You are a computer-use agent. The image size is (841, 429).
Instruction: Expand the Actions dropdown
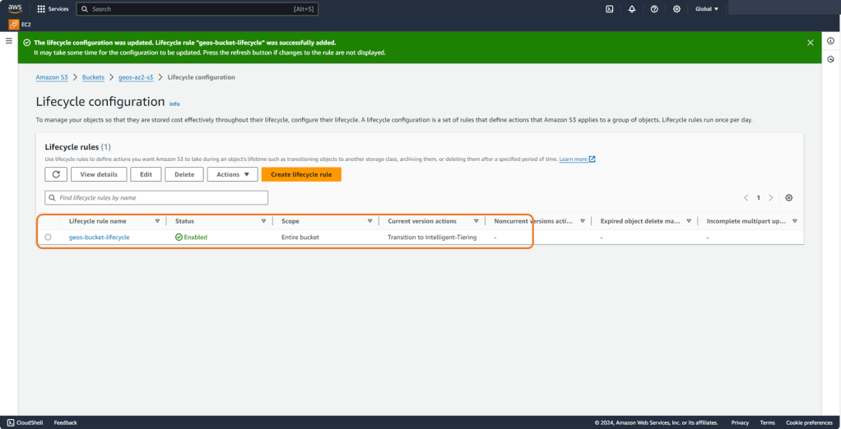pyautogui.click(x=232, y=174)
